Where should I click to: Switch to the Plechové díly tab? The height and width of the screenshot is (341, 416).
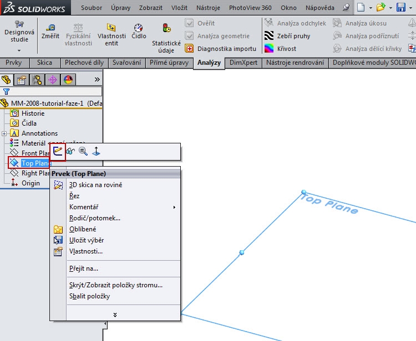[84, 63]
